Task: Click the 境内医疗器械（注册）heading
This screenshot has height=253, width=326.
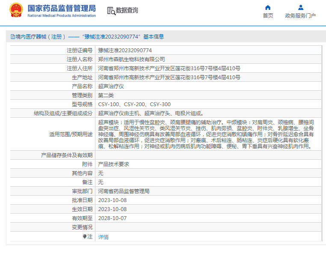Action: pyautogui.click(x=41, y=37)
